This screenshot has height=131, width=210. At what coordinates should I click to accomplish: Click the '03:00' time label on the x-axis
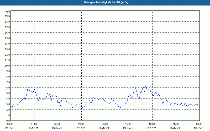pyautogui.click(x=34, y=124)
